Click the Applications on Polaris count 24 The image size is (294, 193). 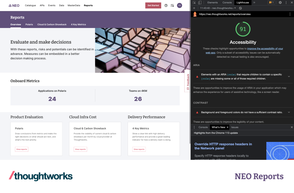pyautogui.click(x=52, y=99)
